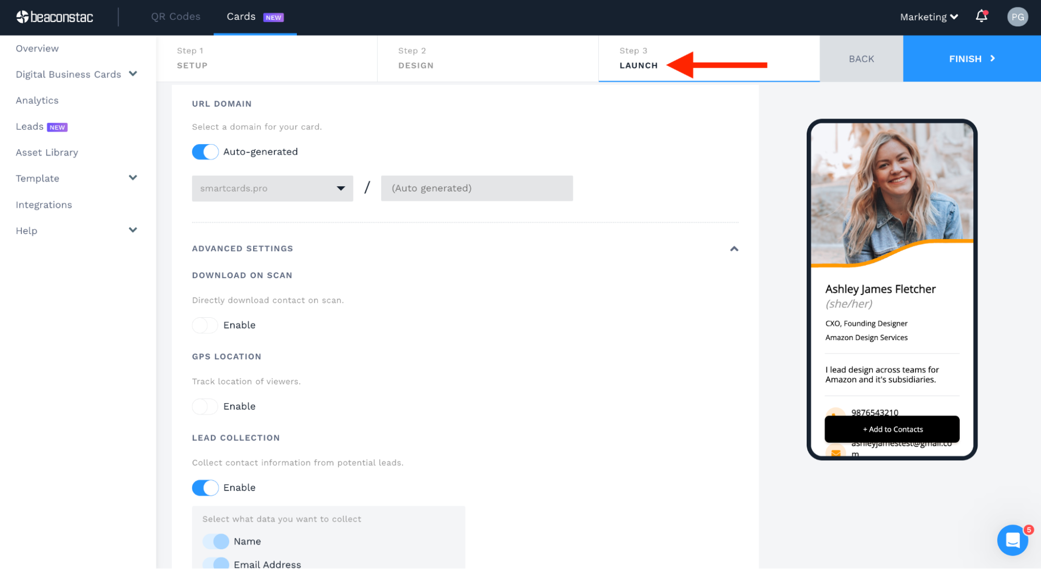Click Add to Contacts in preview

[892, 429]
